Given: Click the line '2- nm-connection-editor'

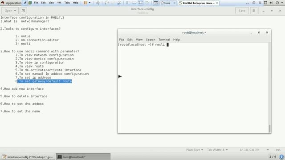Looking at the screenshot, I should click(x=37, y=40).
